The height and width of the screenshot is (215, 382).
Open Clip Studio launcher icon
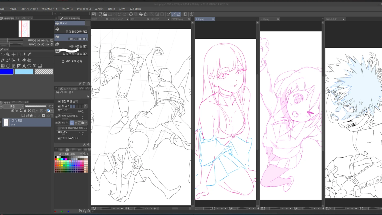[x=94, y=14]
